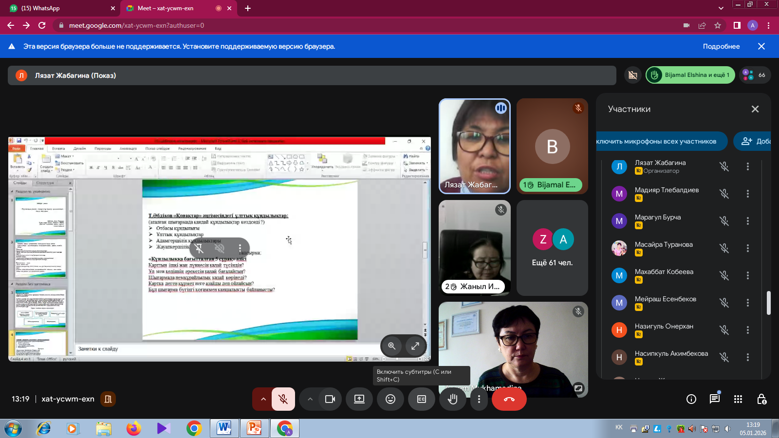The width and height of the screenshot is (779, 438).
Task: Expand audio settings arrow beside microphone
Action: (263, 399)
